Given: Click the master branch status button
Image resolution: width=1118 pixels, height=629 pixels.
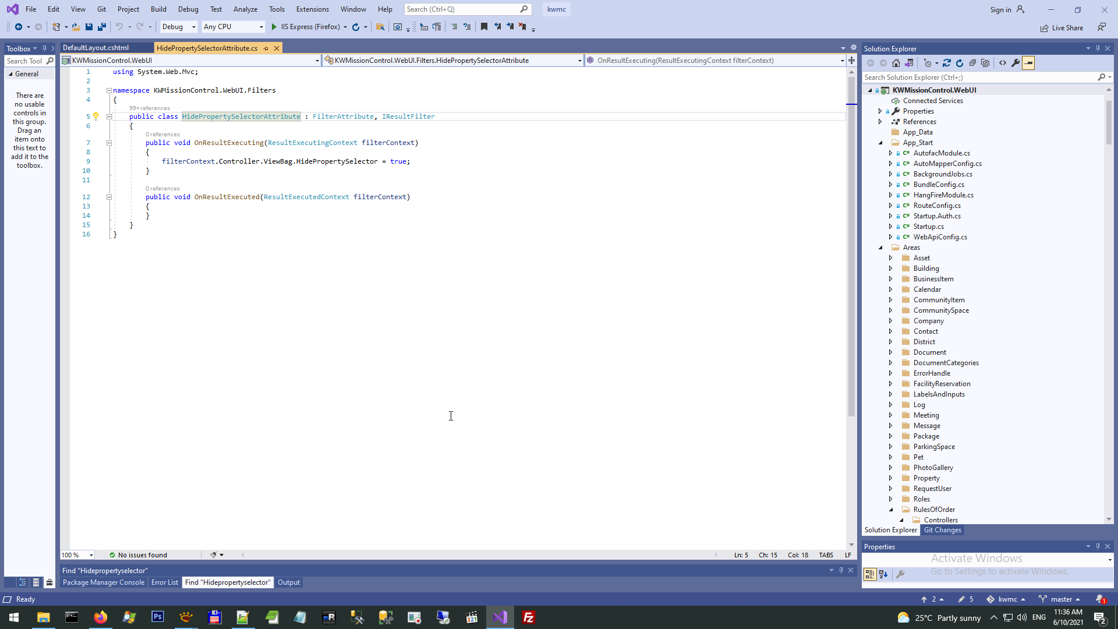Looking at the screenshot, I should point(1060,599).
